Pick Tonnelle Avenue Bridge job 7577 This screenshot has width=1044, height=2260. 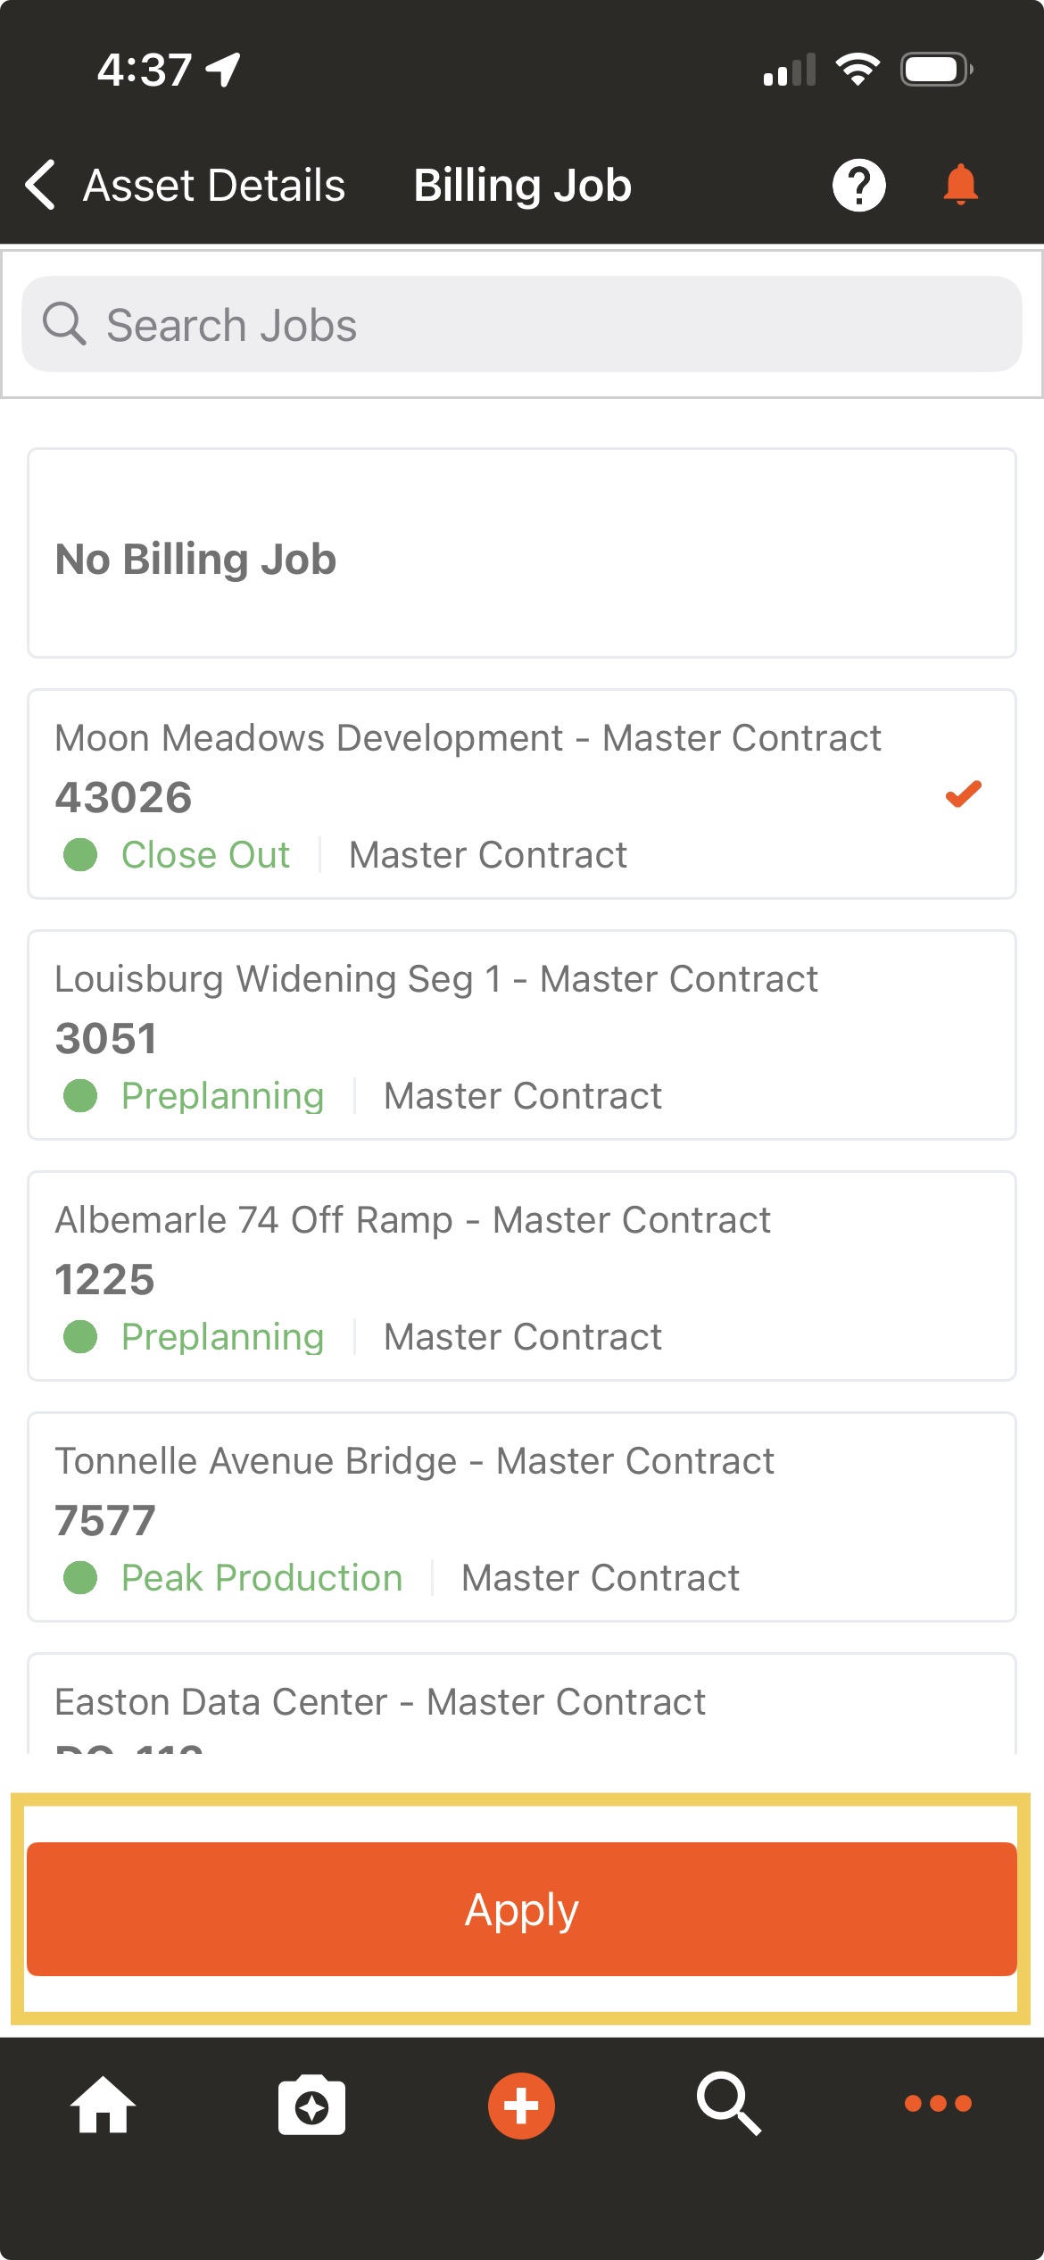(522, 1517)
